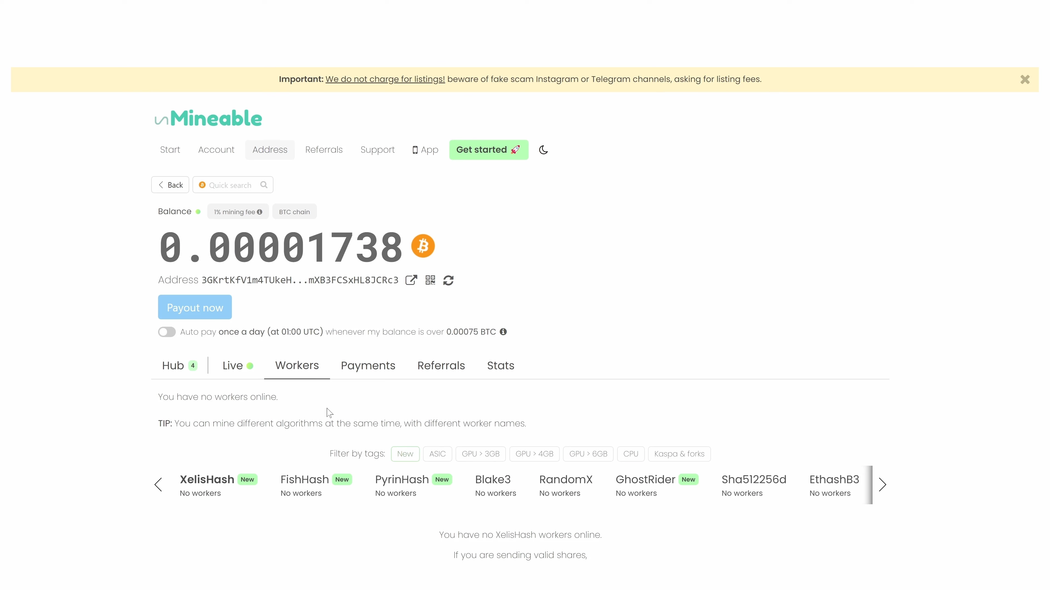Select the PyrinHash algorithm
The height and width of the screenshot is (590, 1050).
[x=413, y=485]
